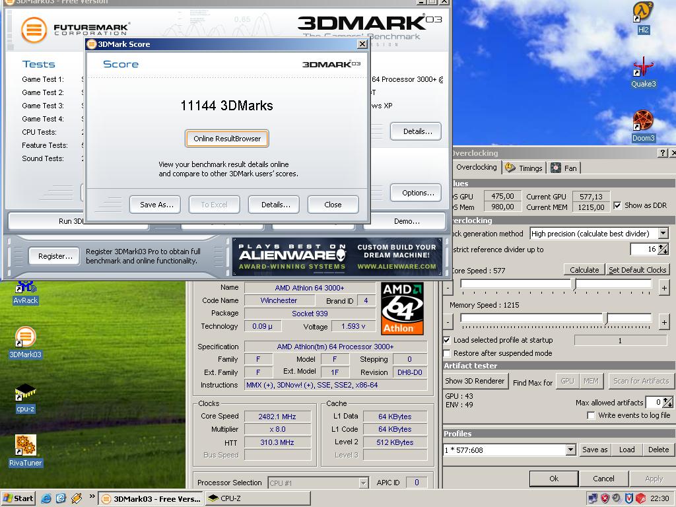Click Details in the 3DMark Score dialog
This screenshot has width=676, height=507.
click(x=274, y=205)
